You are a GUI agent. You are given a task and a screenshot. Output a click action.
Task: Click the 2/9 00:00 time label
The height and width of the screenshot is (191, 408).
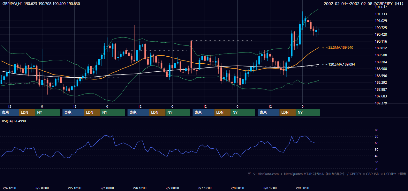(x=303, y=188)
